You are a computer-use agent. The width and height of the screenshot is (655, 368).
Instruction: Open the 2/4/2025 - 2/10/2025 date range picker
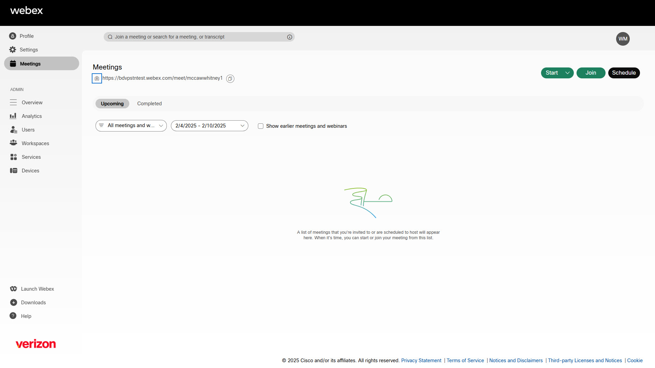(209, 126)
